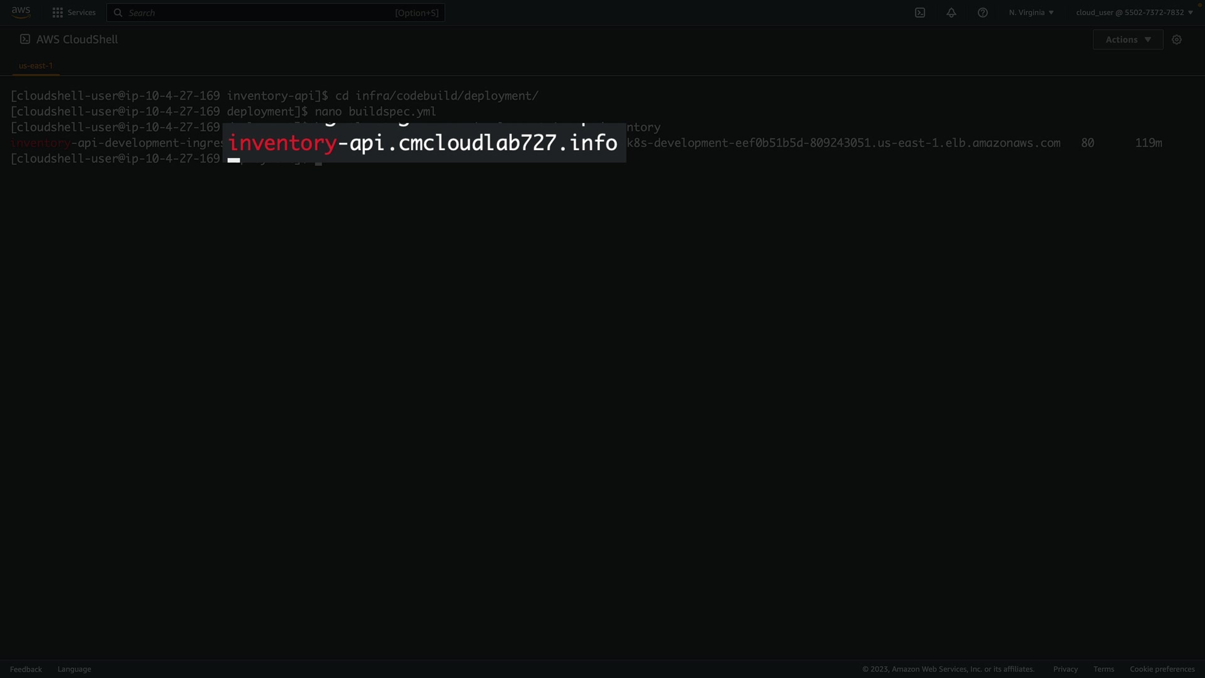Open the Privacy link in footer
Viewport: 1205px width, 678px height.
pos(1065,669)
